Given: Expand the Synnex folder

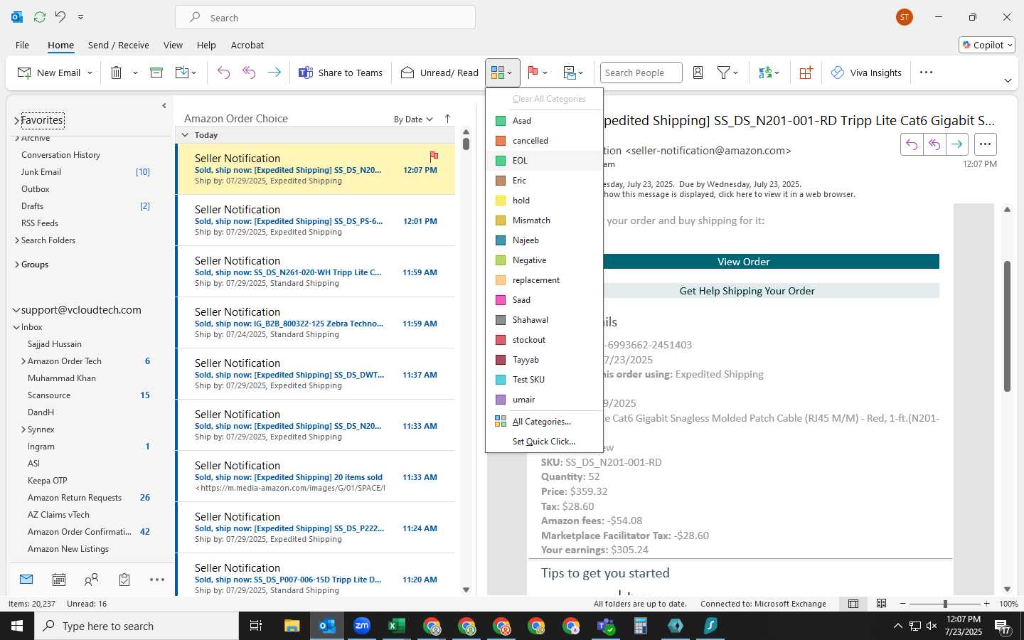Looking at the screenshot, I should coord(23,430).
